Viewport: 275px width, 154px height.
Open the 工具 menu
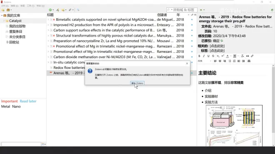pos(30,6)
